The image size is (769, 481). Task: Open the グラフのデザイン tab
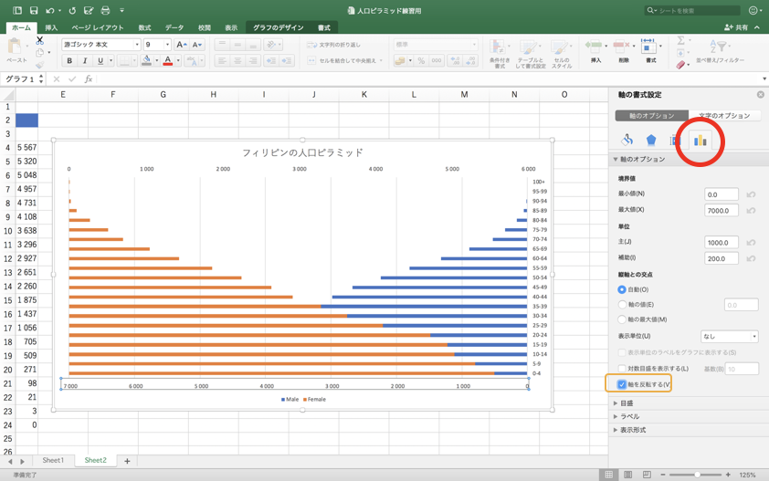(x=278, y=28)
